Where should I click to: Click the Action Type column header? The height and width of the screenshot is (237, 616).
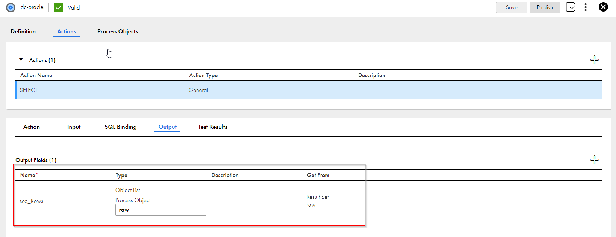pos(203,75)
